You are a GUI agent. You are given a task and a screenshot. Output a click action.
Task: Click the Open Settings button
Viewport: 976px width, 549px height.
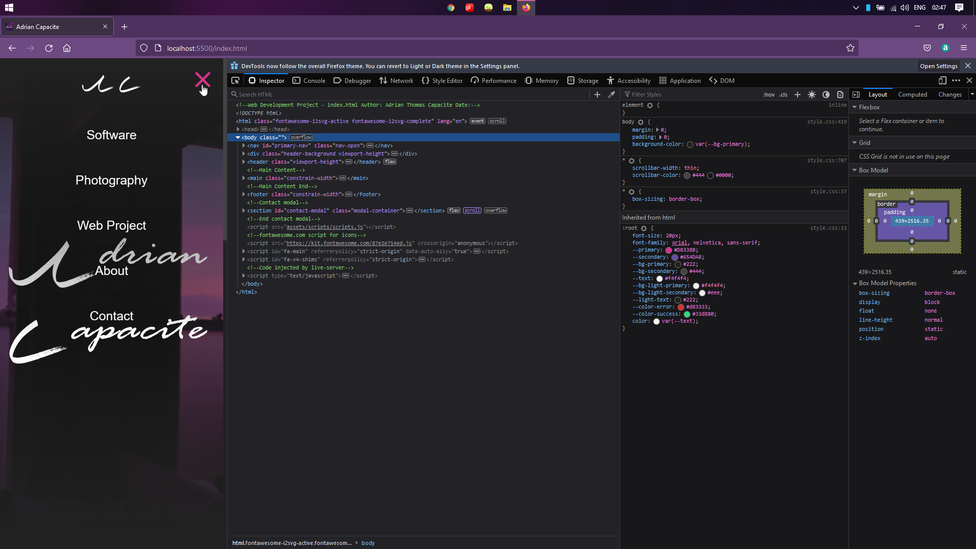(x=938, y=66)
